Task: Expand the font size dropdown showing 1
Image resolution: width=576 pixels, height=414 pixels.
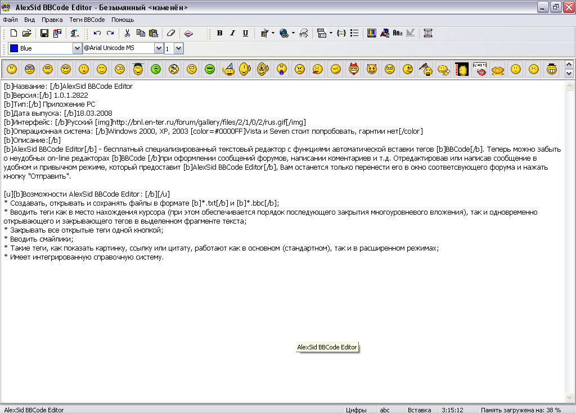Action: click(178, 48)
